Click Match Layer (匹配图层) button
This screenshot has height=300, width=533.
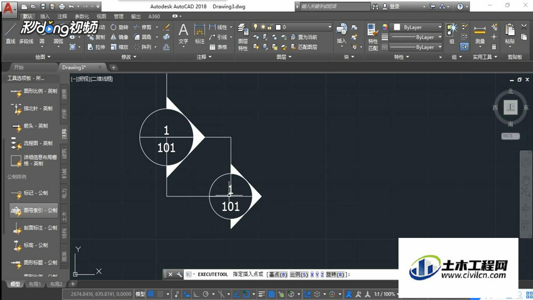click(x=304, y=47)
